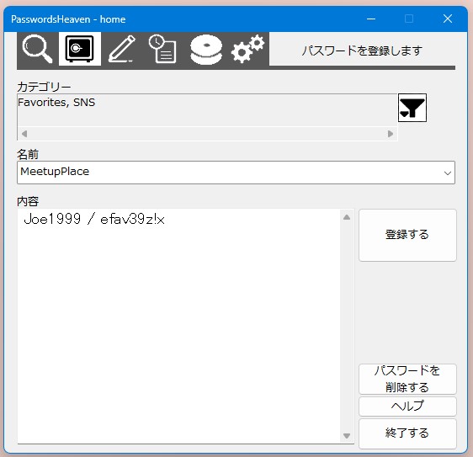The image size is (473, 457).
Task: Click the category list right scroll arrow
Action: [391, 134]
